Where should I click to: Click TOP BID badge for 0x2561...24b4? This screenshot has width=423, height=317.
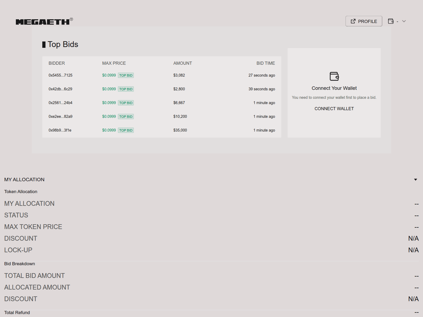[126, 103]
